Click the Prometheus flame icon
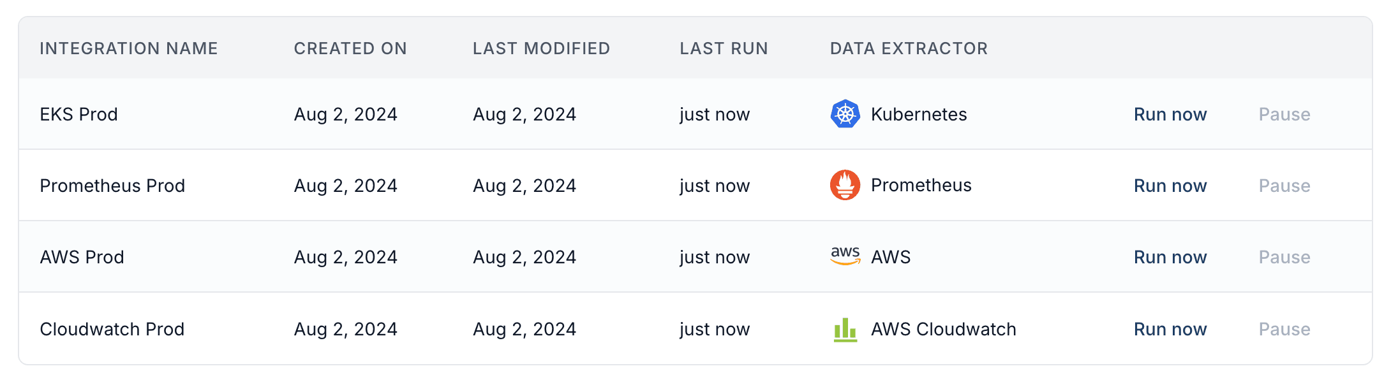The height and width of the screenshot is (380, 1391). click(845, 186)
